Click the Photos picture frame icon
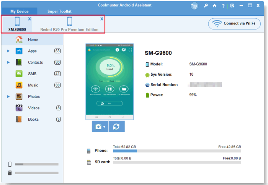The height and width of the screenshot is (185, 268). pyautogui.click(x=19, y=97)
